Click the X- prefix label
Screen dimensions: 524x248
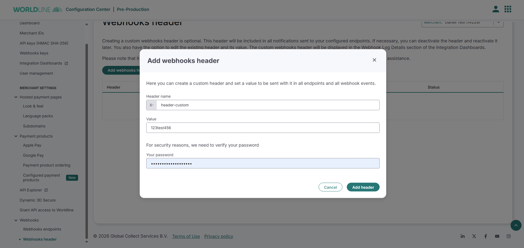coord(151,105)
